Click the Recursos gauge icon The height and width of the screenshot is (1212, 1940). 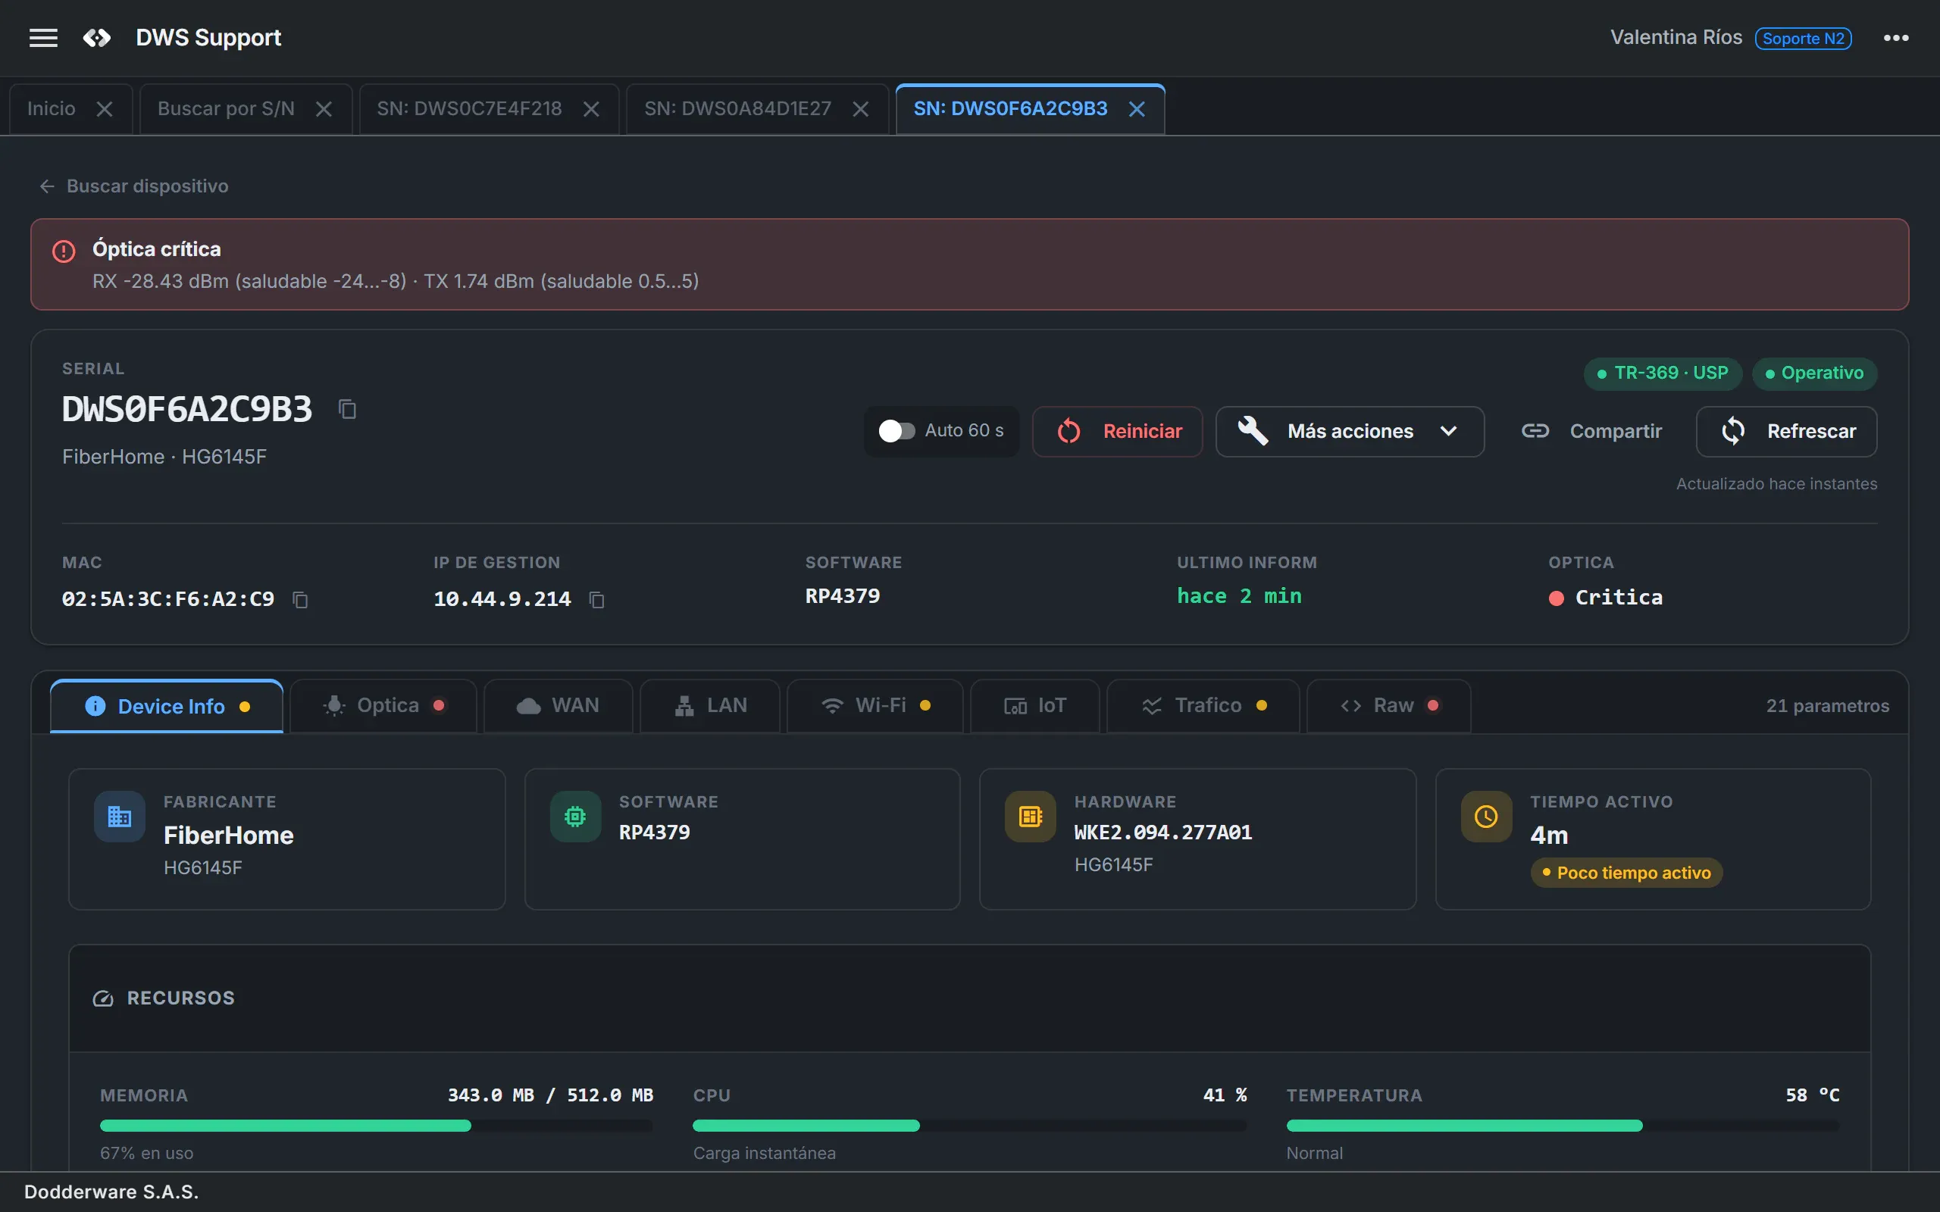tap(103, 999)
